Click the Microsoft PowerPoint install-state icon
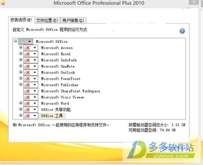 (27, 79)
